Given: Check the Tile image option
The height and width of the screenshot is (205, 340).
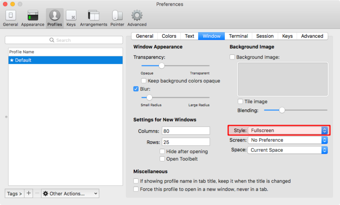Looking at the screenshot, I should (240, 101).
